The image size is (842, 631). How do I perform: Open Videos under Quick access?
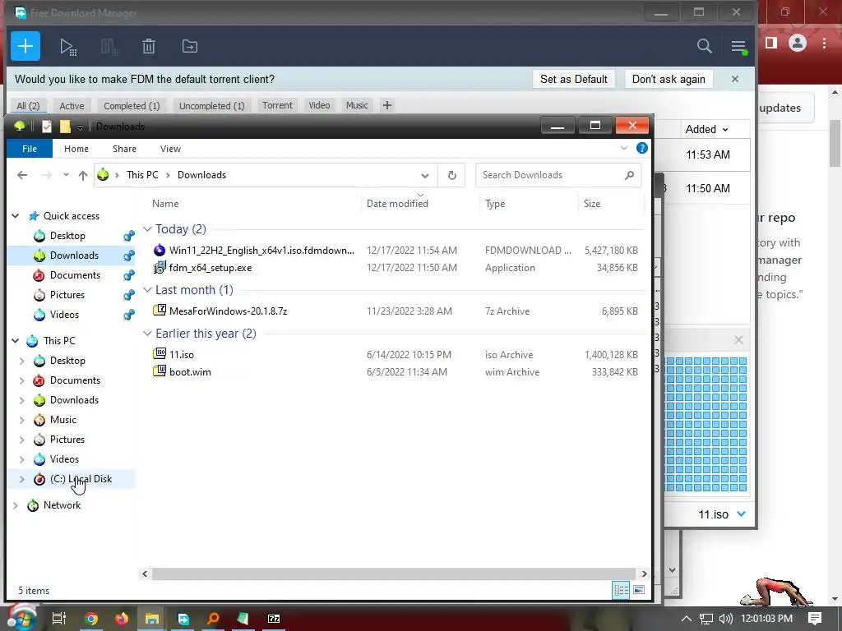tap(64, 315)
